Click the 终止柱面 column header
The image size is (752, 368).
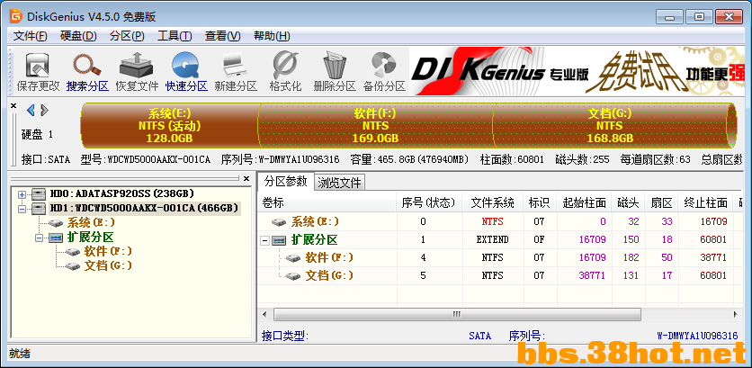click(705, 203)
